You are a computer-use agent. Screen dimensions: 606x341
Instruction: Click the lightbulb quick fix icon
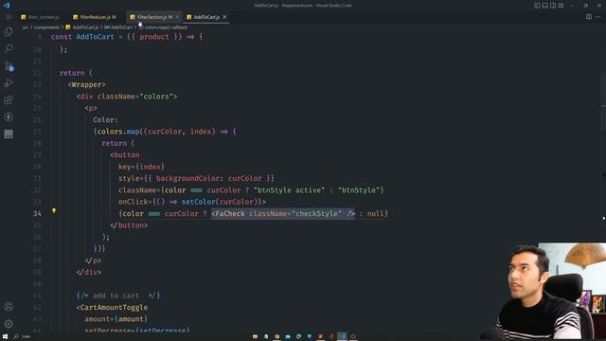(54, 210)
